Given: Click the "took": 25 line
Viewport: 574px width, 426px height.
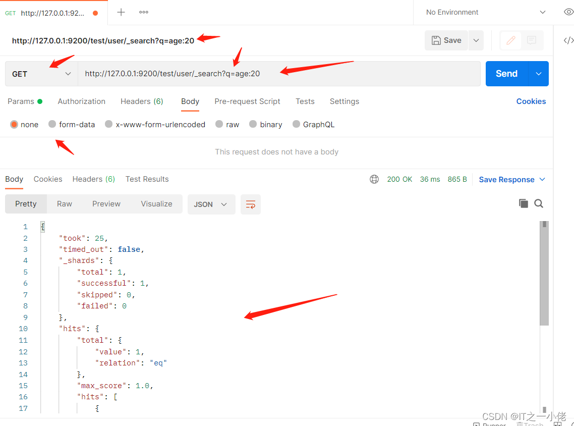Looking at the screenshot, I should pos(83,238).
